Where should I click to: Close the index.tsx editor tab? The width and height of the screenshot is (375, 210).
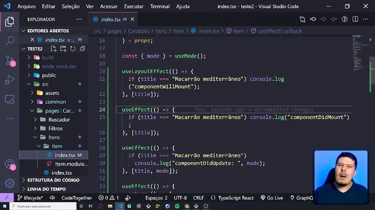pyautogui.click(x=132, y=19)
